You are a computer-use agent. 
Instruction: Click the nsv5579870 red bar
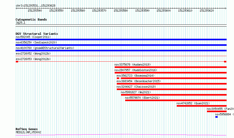click(x=176, y=100)
